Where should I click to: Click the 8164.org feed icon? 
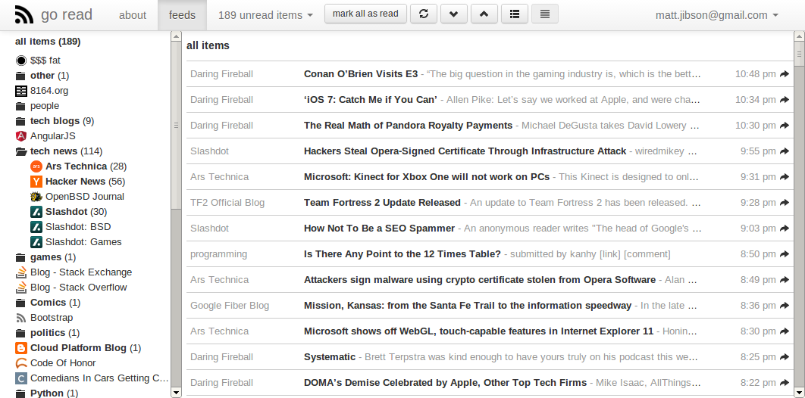pos(21,91)
